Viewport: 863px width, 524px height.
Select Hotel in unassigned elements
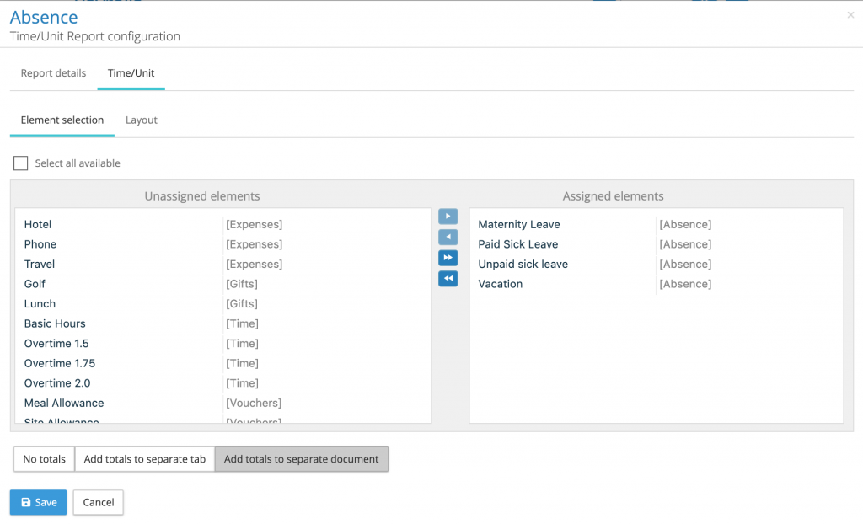point(38,225)
